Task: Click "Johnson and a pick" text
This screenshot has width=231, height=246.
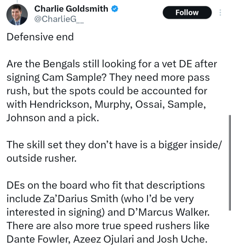Action: (x=52, y=118)
